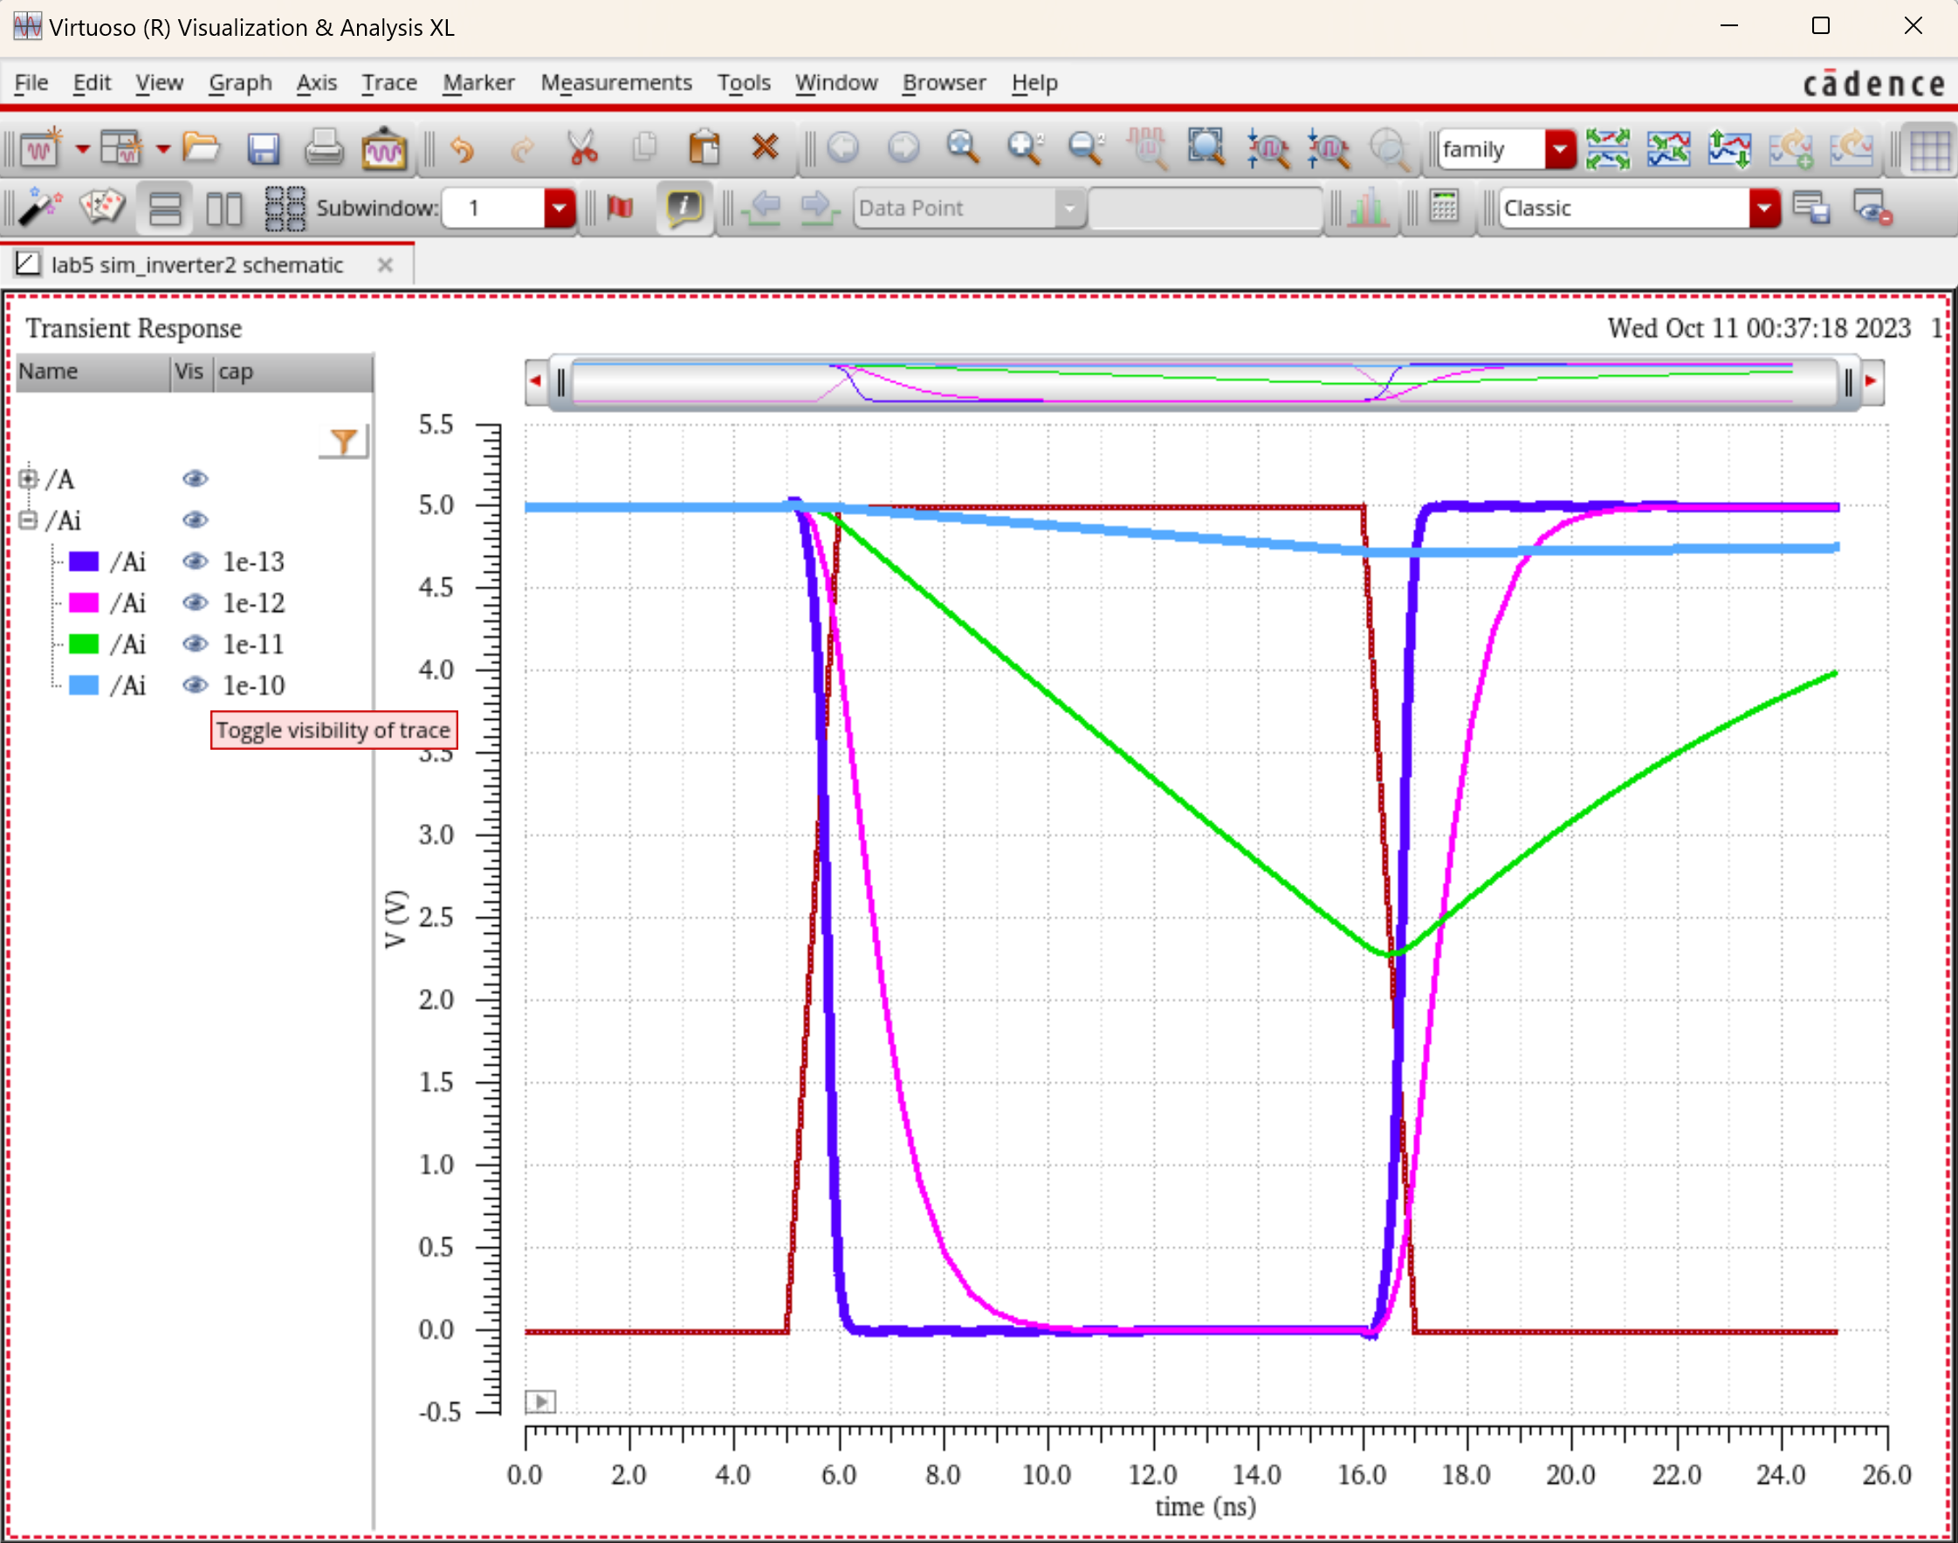Hide the 1e-13 /Ai trace
This screenshot has height=1543, width=1958.
pyautogui.click(x=195, y=562)
